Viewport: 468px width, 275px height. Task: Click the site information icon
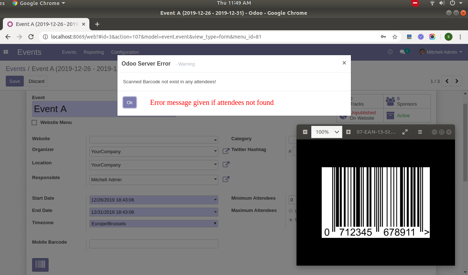pyautogui.click(x=45, y=37)
